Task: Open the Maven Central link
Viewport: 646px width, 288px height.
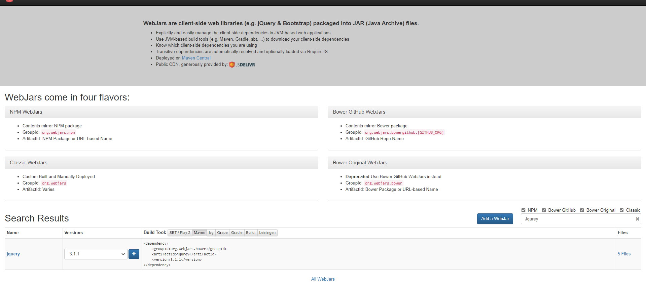Action: 196,58
